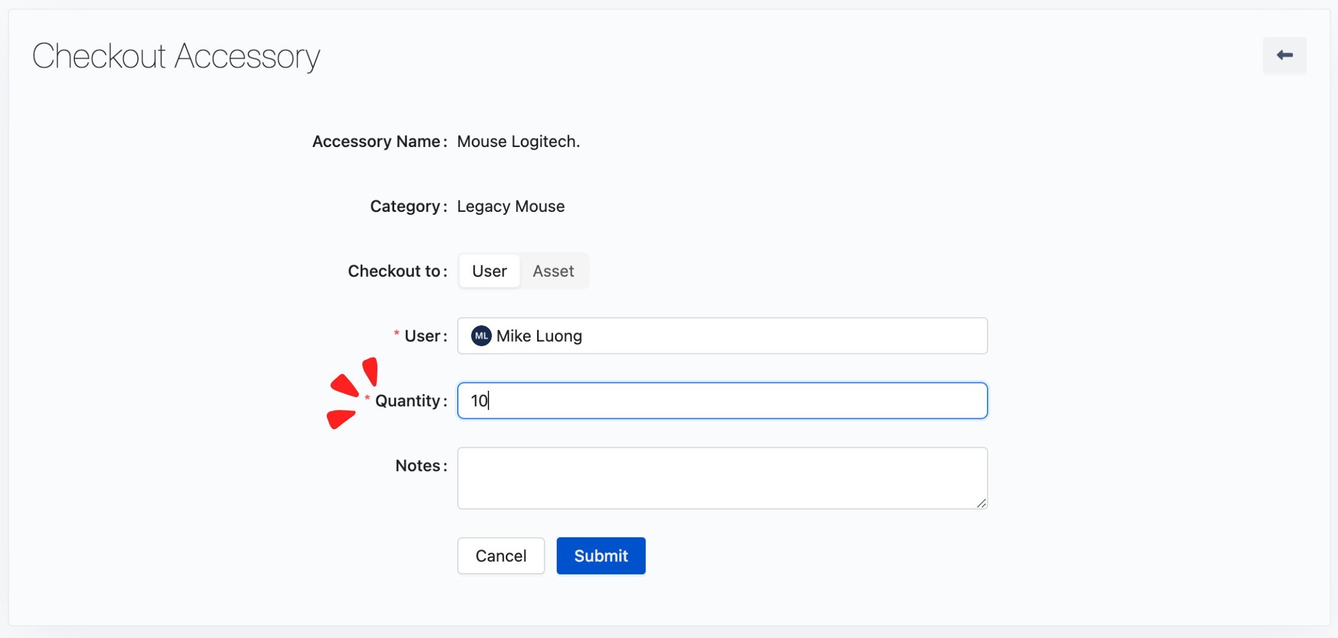This screenshot has height=638, width=1338.
Task: Click the Mouse Logitech accessory name text
Action: point(518,142)
